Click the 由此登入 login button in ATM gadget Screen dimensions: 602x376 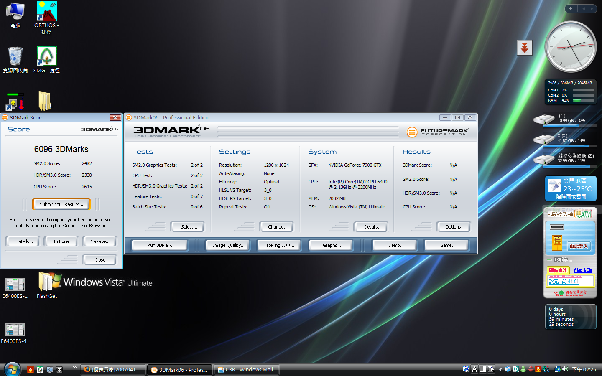(x=579, y=246)
